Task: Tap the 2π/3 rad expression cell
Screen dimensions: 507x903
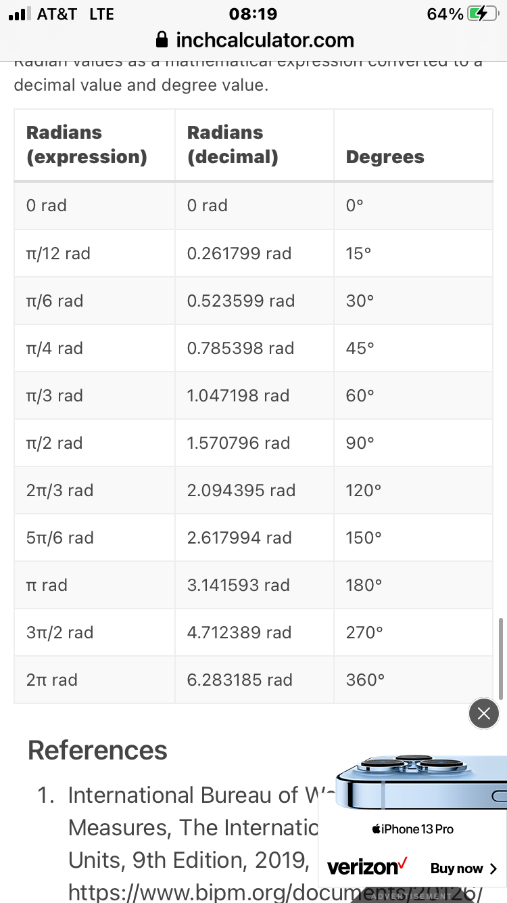Action: pos(94,490)
